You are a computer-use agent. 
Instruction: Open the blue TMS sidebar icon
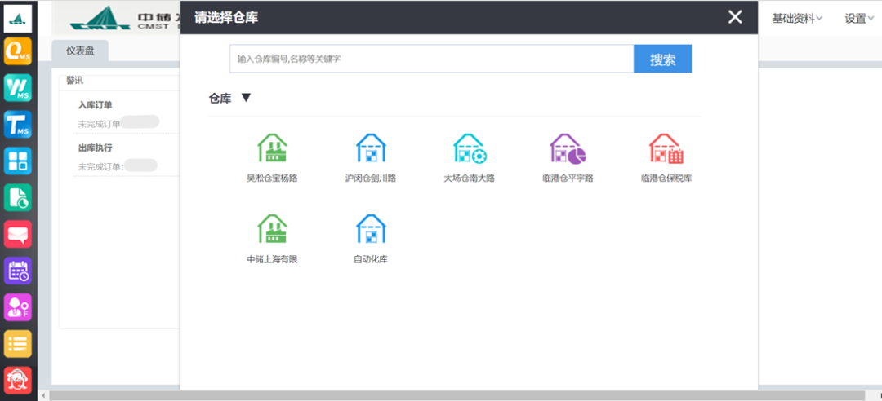click(18, 124)
